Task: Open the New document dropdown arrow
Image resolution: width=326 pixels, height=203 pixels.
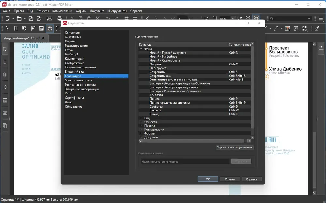Action: coord(13,19)
